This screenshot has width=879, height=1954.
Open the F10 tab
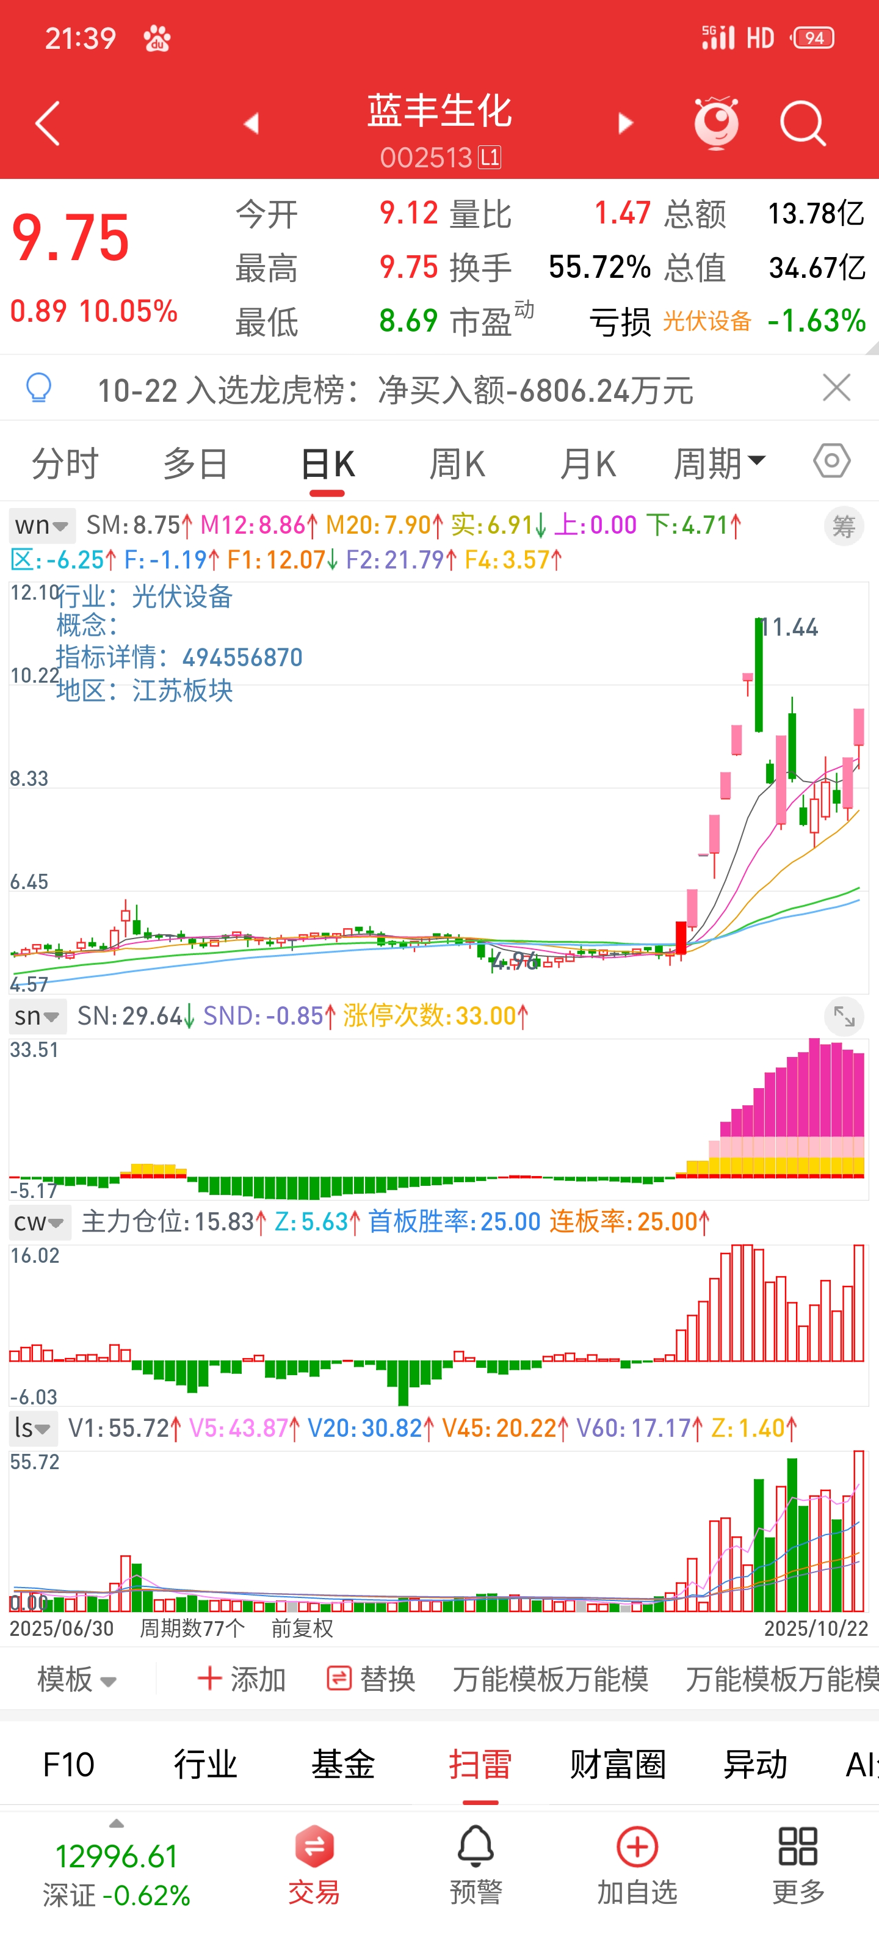[x=68, y=1764]
